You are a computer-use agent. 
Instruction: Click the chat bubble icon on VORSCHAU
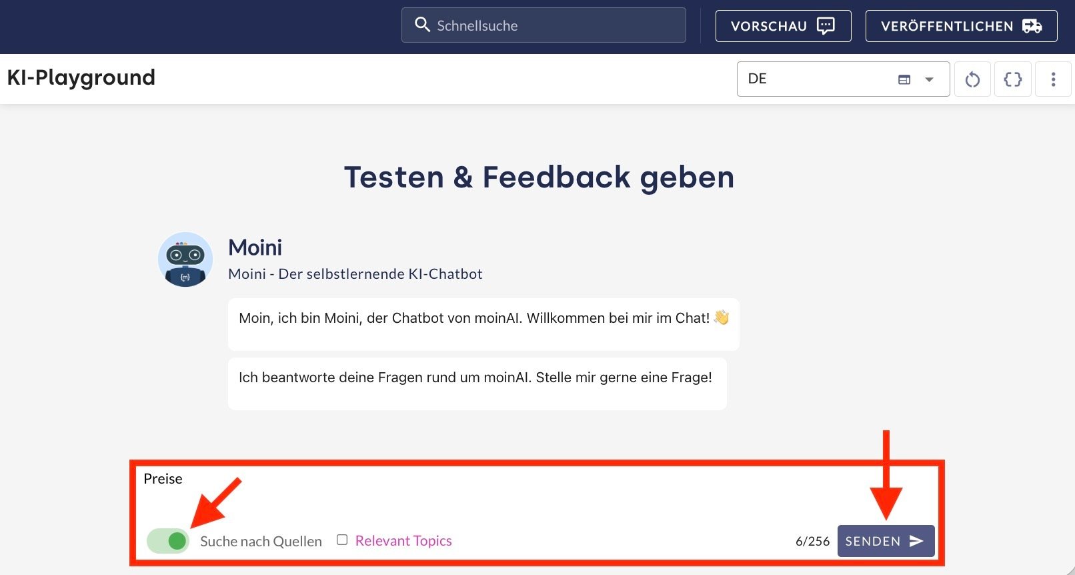[x=826, y=26]
